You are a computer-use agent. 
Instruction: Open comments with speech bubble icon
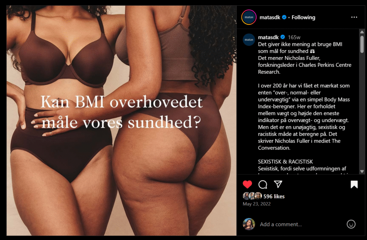click(263, 184)
